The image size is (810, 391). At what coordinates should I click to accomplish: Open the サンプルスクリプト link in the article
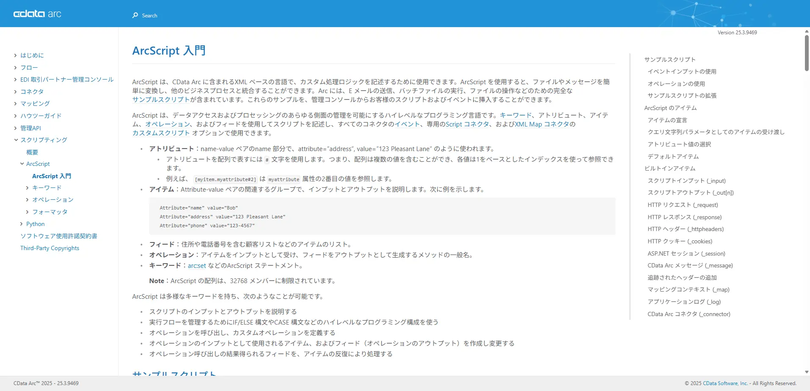[160, 99]
